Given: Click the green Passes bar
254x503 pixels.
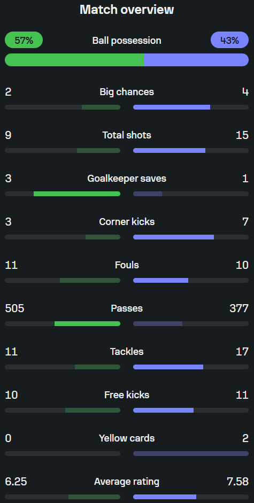Looking at the screenshot, I should click(87, 324).
